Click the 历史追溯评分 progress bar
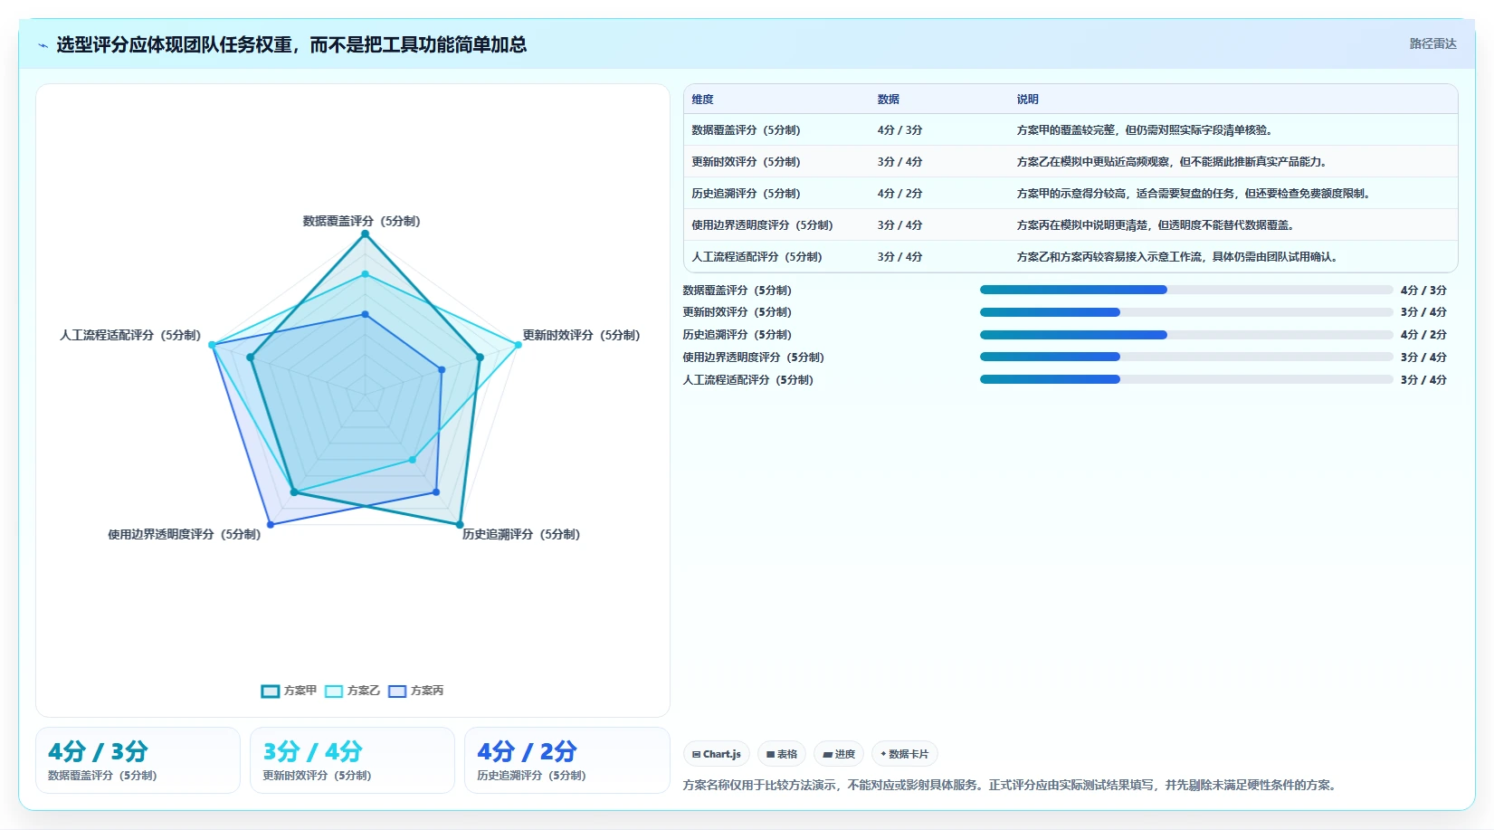 [1186, 335]
